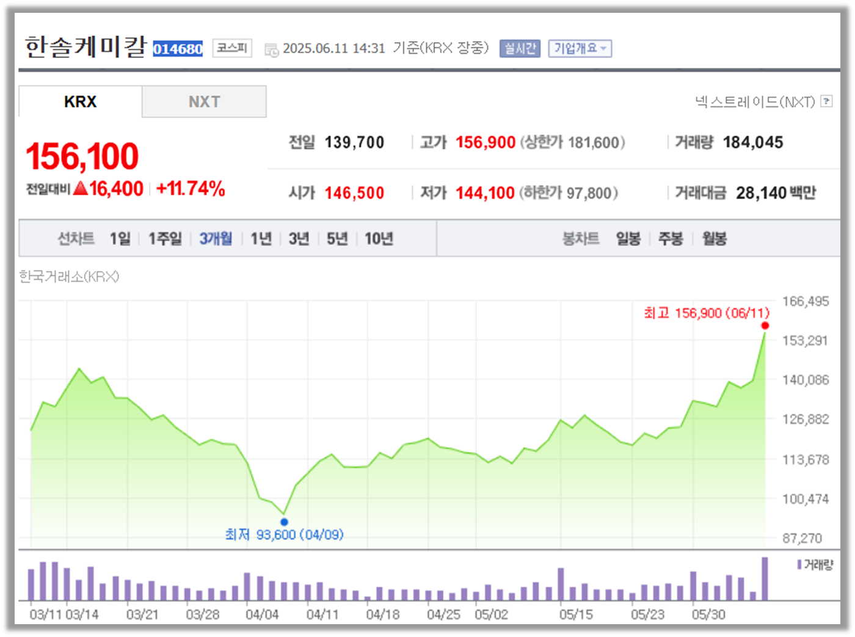Click the 코스피 market badge
The image size is (855, 637).
pos(232,48)
